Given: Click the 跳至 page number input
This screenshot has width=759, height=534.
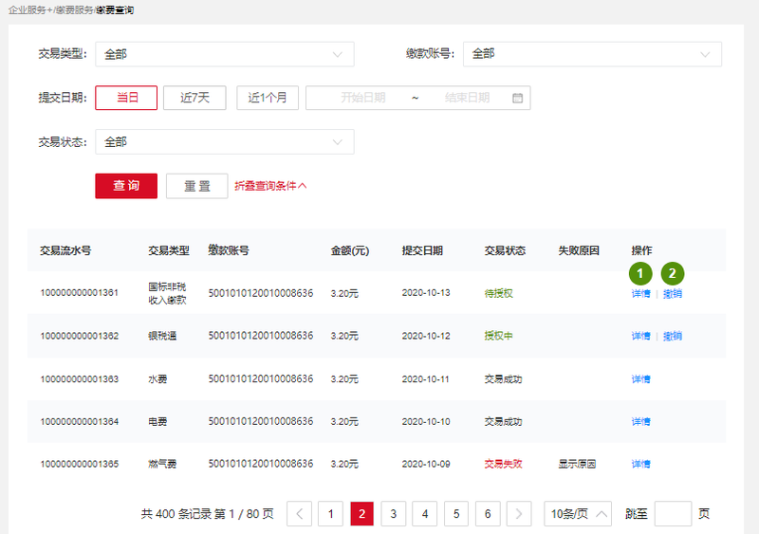Looking at the screenshot, I should coord(673,514).
